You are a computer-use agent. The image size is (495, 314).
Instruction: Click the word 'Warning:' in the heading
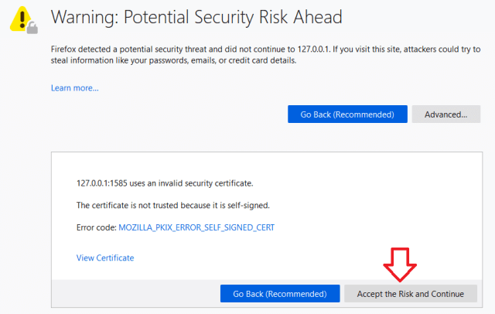(x=84, y=17)
